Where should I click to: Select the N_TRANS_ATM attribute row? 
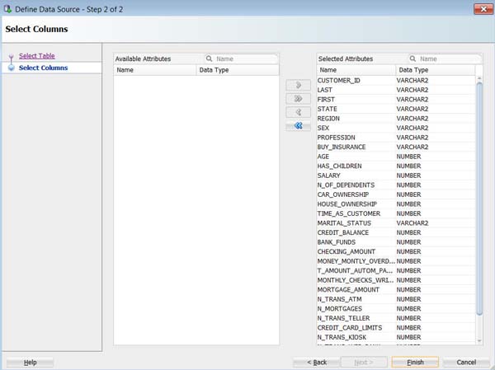coord(396,299)
